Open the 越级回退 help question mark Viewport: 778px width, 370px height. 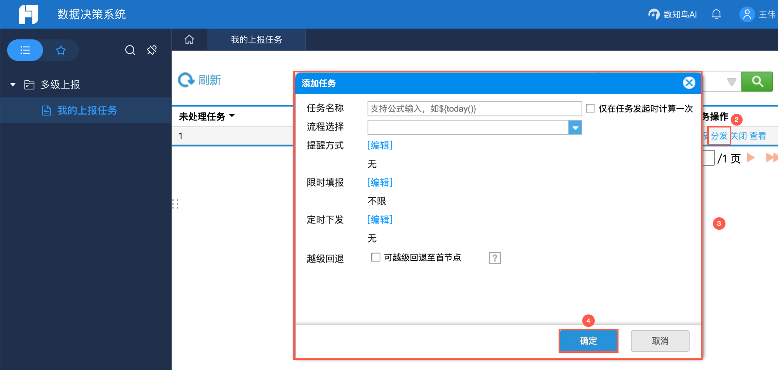pyautogui.click(x=495, y=258)
